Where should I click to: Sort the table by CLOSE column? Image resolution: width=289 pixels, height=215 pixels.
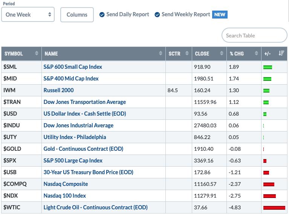[x=222, y=53]
